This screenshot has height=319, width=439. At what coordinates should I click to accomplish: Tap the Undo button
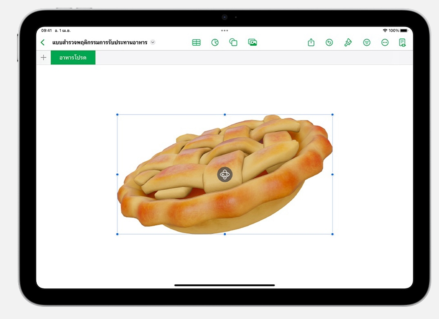pos(329,42)
